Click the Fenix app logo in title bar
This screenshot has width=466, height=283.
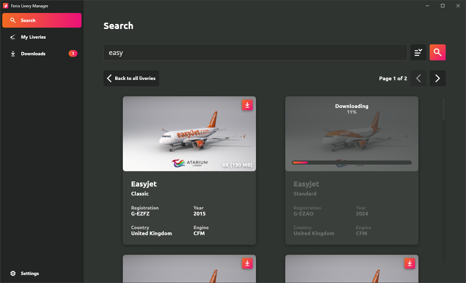6,6
